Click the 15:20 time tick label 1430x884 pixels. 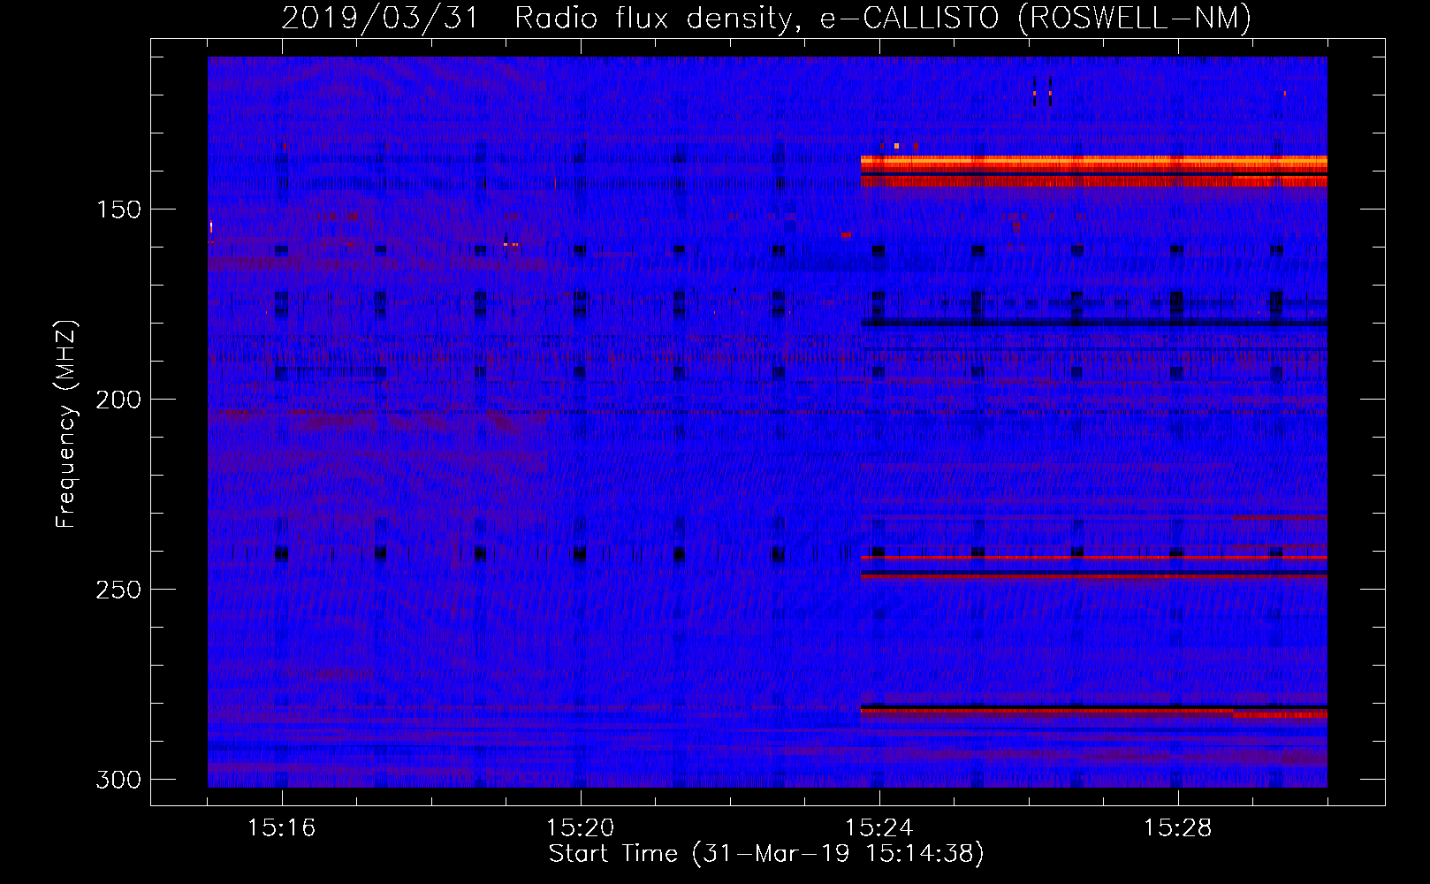[x=581, y=827]
